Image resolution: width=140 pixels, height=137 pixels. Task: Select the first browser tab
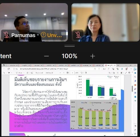12,66
